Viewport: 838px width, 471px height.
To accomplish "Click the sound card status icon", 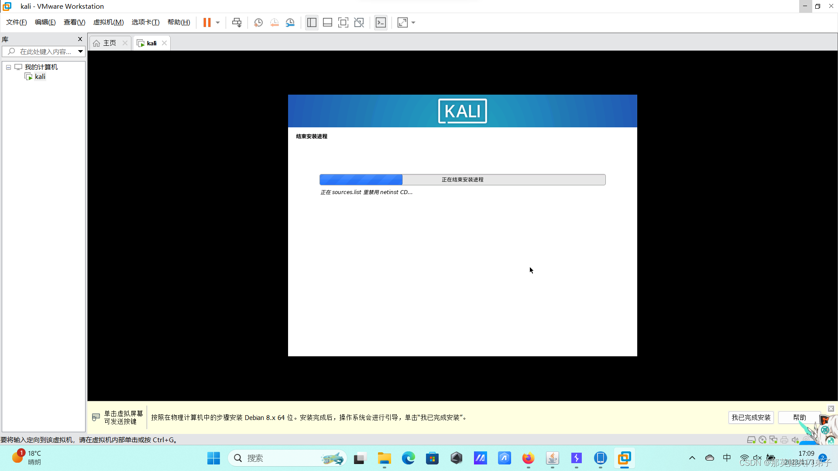I will [x=795, y=440].
